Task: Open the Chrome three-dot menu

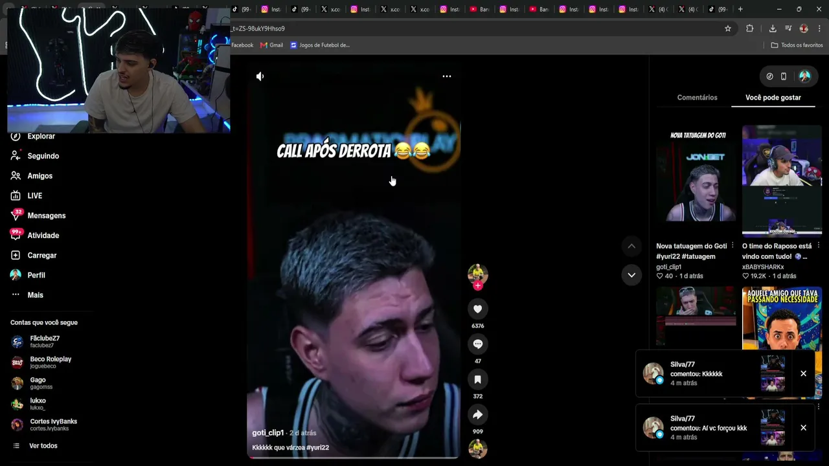Action: click(820, 28)
